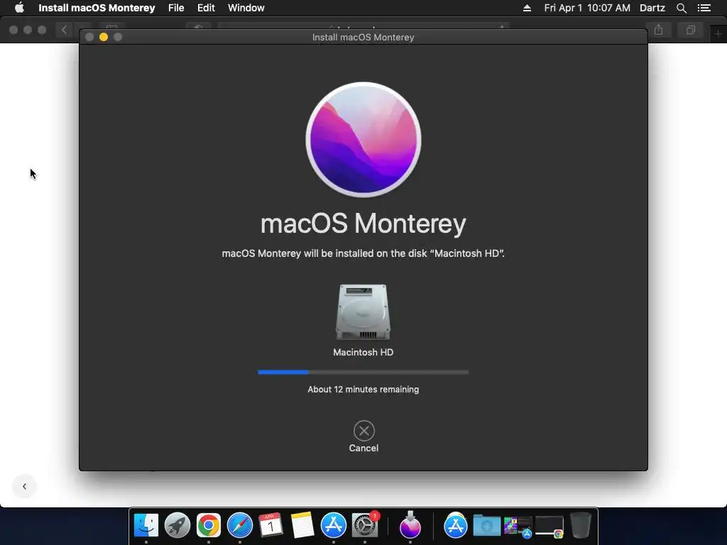This screenshot has width=727, height=545.
Task: Open Safari from the Dock
Action: 240,526
